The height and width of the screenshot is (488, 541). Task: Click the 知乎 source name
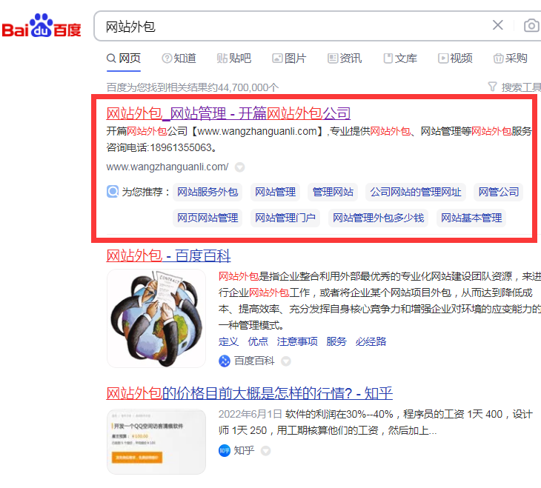pyautogui.click(x=244, y=451)
